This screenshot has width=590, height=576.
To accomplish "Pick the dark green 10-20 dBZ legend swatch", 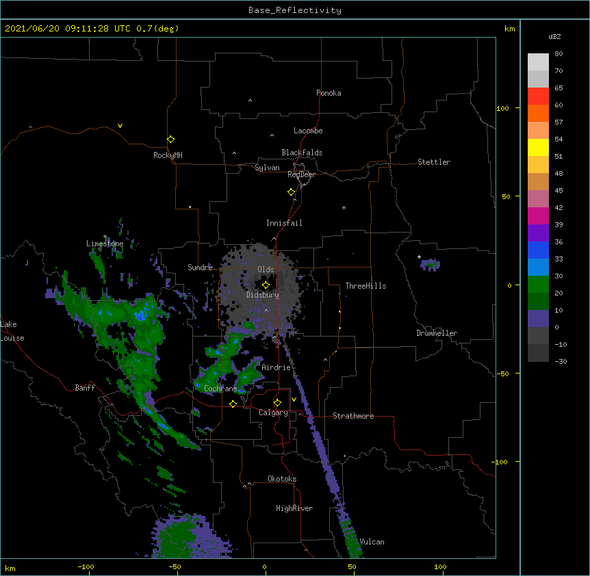I will [x=538, y=302].
